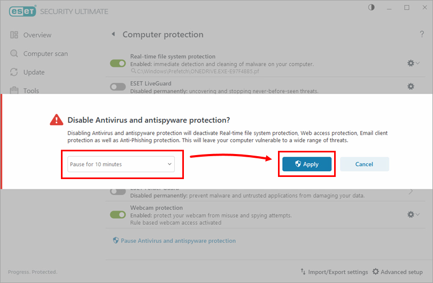Toggle the Webcam protection switch
Image resolution: width=433 pixels, height=283 pixels.
click(x=118, y=215)
